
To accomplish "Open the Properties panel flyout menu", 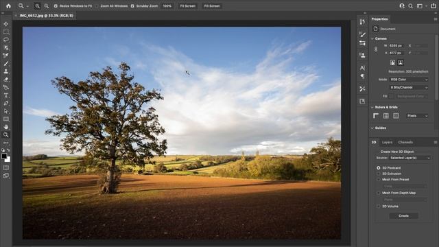I will tap(436, 19).
